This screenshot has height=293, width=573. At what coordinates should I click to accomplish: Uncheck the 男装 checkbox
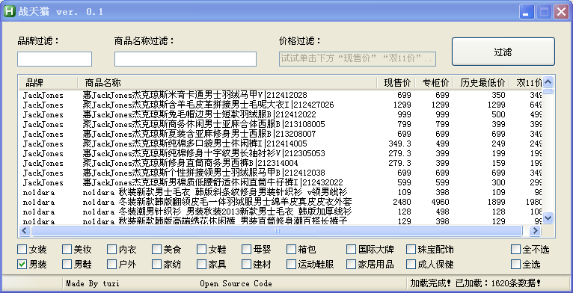click(x=22, y=264)
